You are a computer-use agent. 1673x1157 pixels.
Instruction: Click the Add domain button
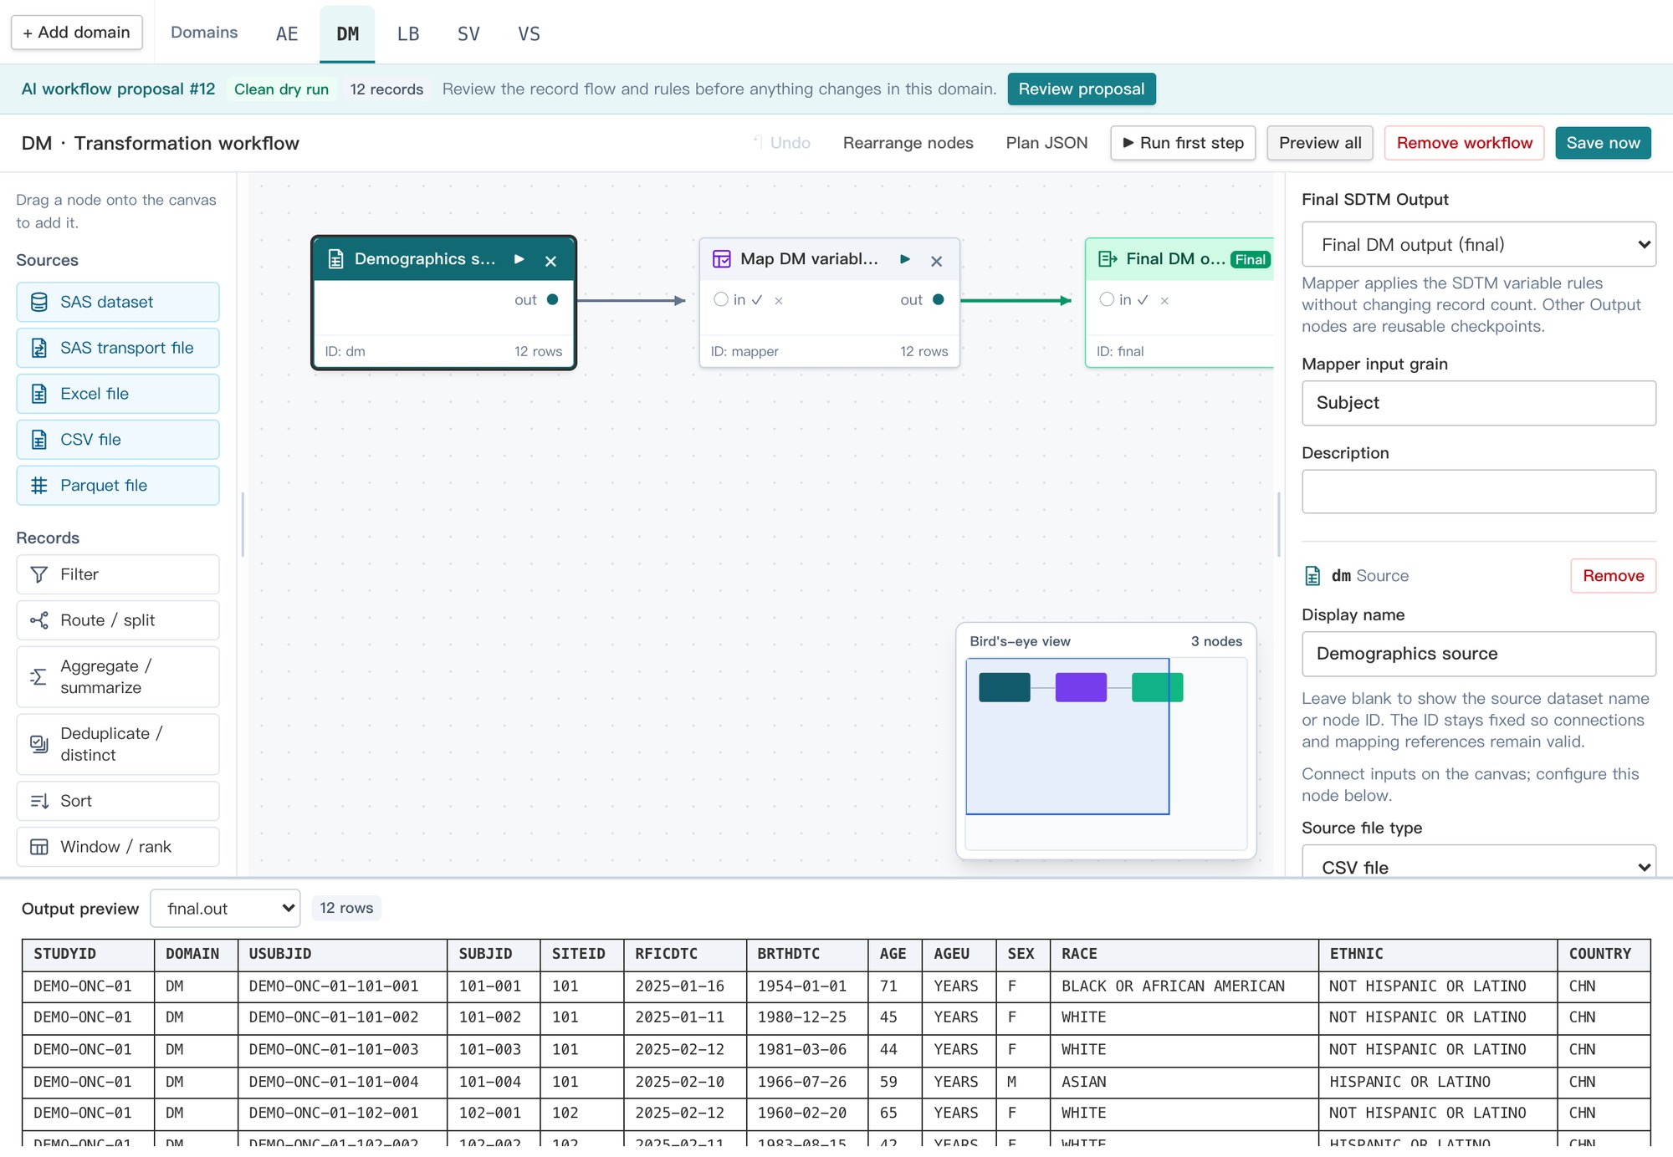point(77,33)
